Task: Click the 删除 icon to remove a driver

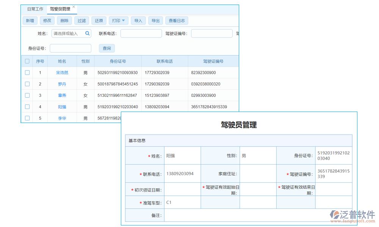Action: (64, 20)
